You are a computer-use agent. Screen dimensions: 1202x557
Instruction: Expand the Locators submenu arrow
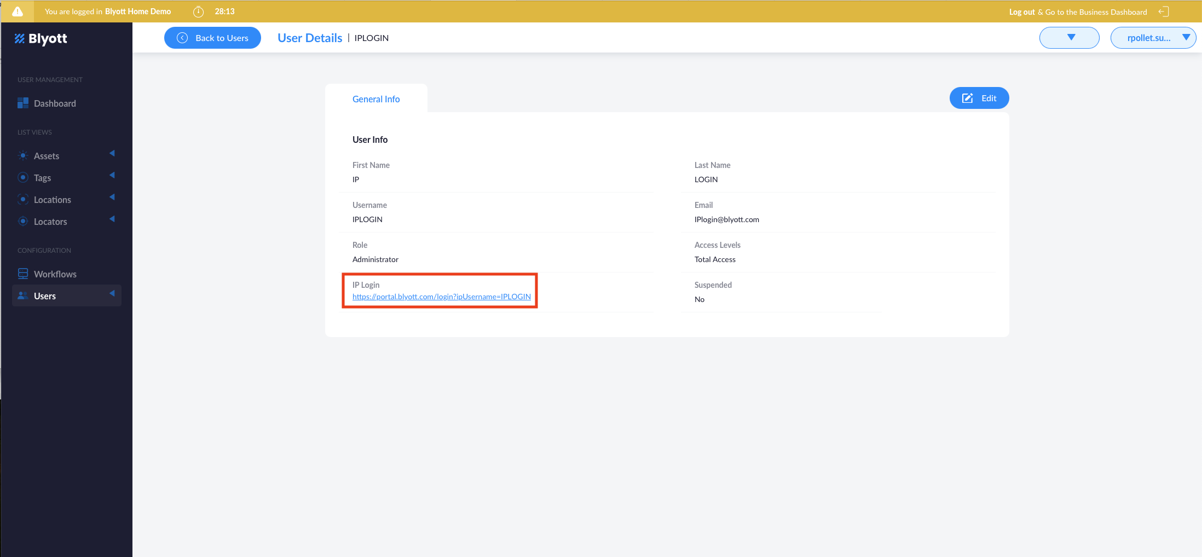[x=112, y=219]
